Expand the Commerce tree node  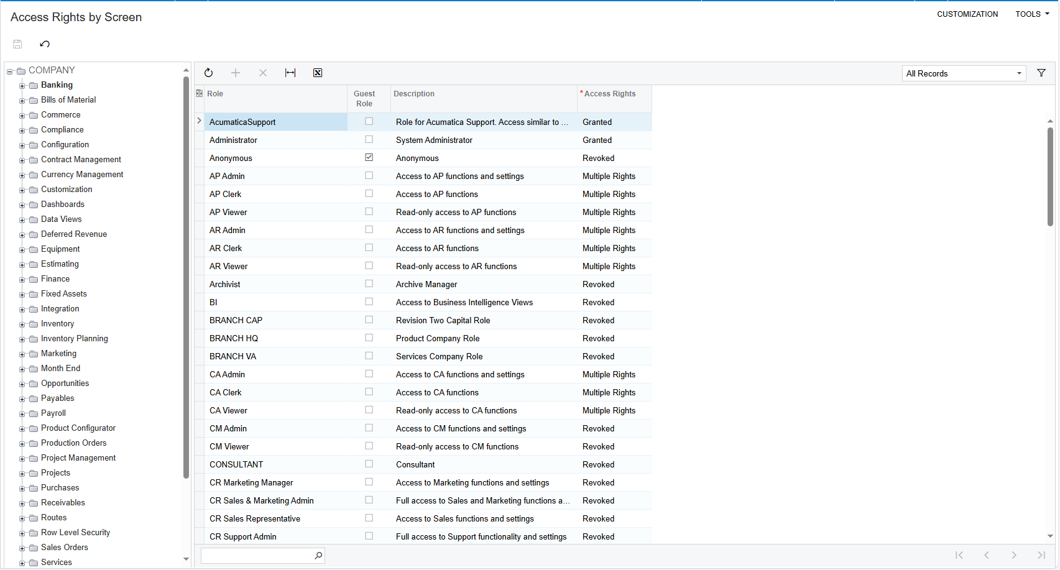[x=22, y=116]
